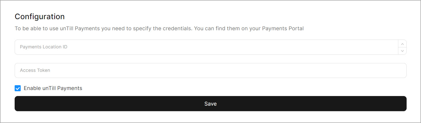421x123 pixels.
Task: Click the decrement arrow for Payments Location ID
Action: [x=402, y=51]
